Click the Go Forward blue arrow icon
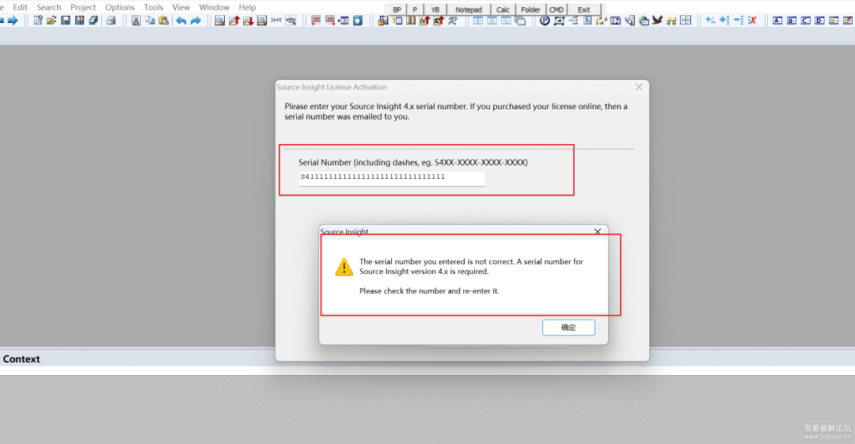Image resolution: width=855 pixels, height=444 pixels. click(12, 21)
